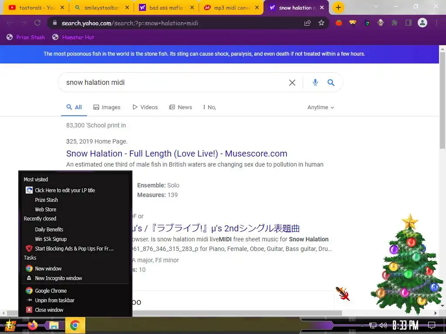Switch to the mp3 midi converter tab
Screen dimensions: 446x334
[231, 8]
